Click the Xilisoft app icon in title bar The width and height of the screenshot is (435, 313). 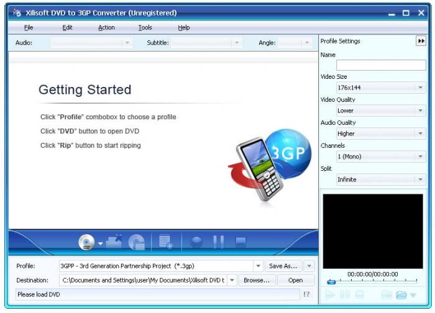point(17,12)
